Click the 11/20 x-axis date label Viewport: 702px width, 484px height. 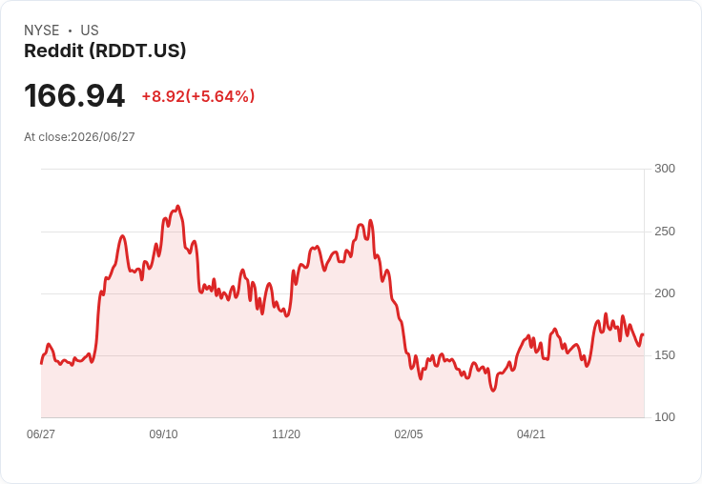tap(286, 434)
